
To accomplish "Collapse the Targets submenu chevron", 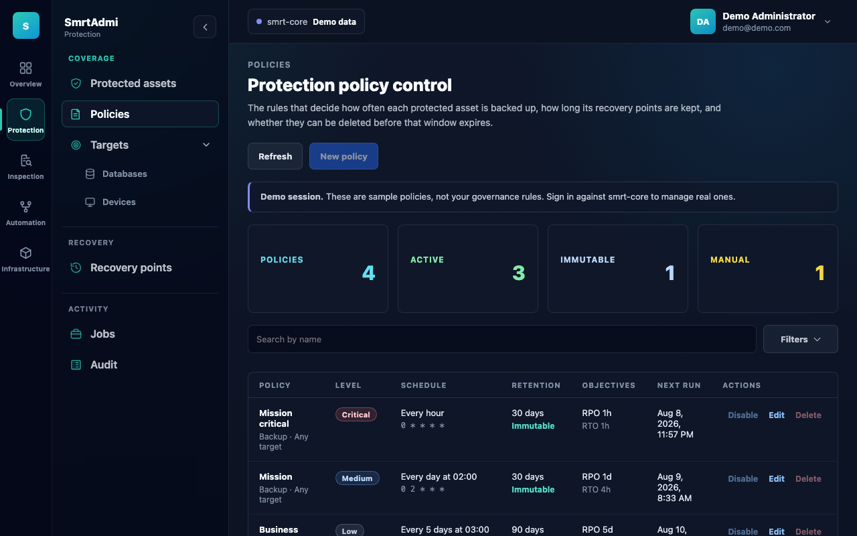I will point(206,145).
